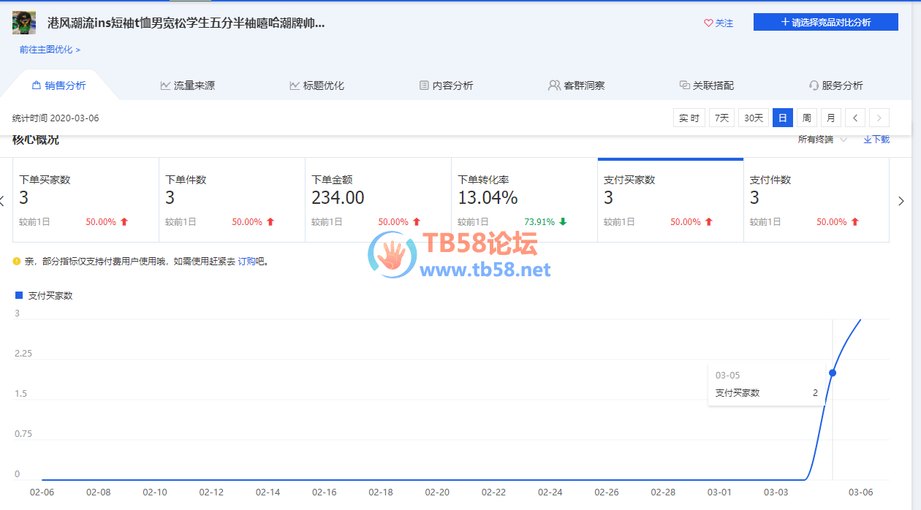
Task: Switch to the 流量来源 tab
Action: point(187,85)
